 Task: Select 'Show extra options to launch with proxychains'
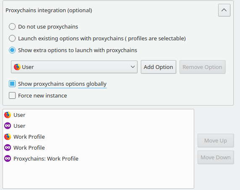pyautogui.click(x=12, y=50)
